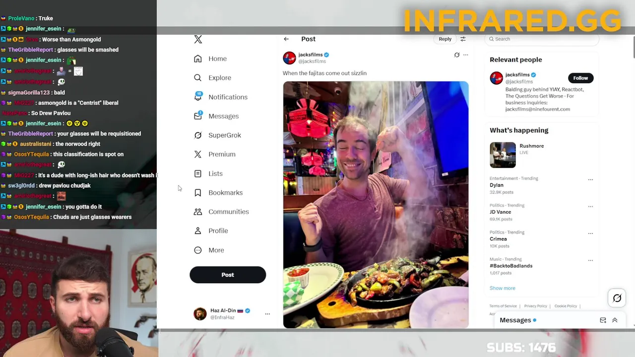Click the Explore magnifier icon

pyautogui.click(x=198, y=78)
